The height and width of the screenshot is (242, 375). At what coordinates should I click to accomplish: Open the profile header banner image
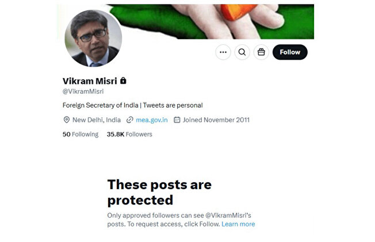pyautogui.click(x=211, y=21)
